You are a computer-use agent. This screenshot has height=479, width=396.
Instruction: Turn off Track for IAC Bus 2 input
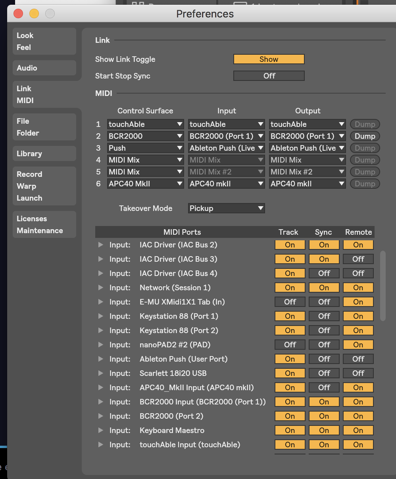click(290, 245)
